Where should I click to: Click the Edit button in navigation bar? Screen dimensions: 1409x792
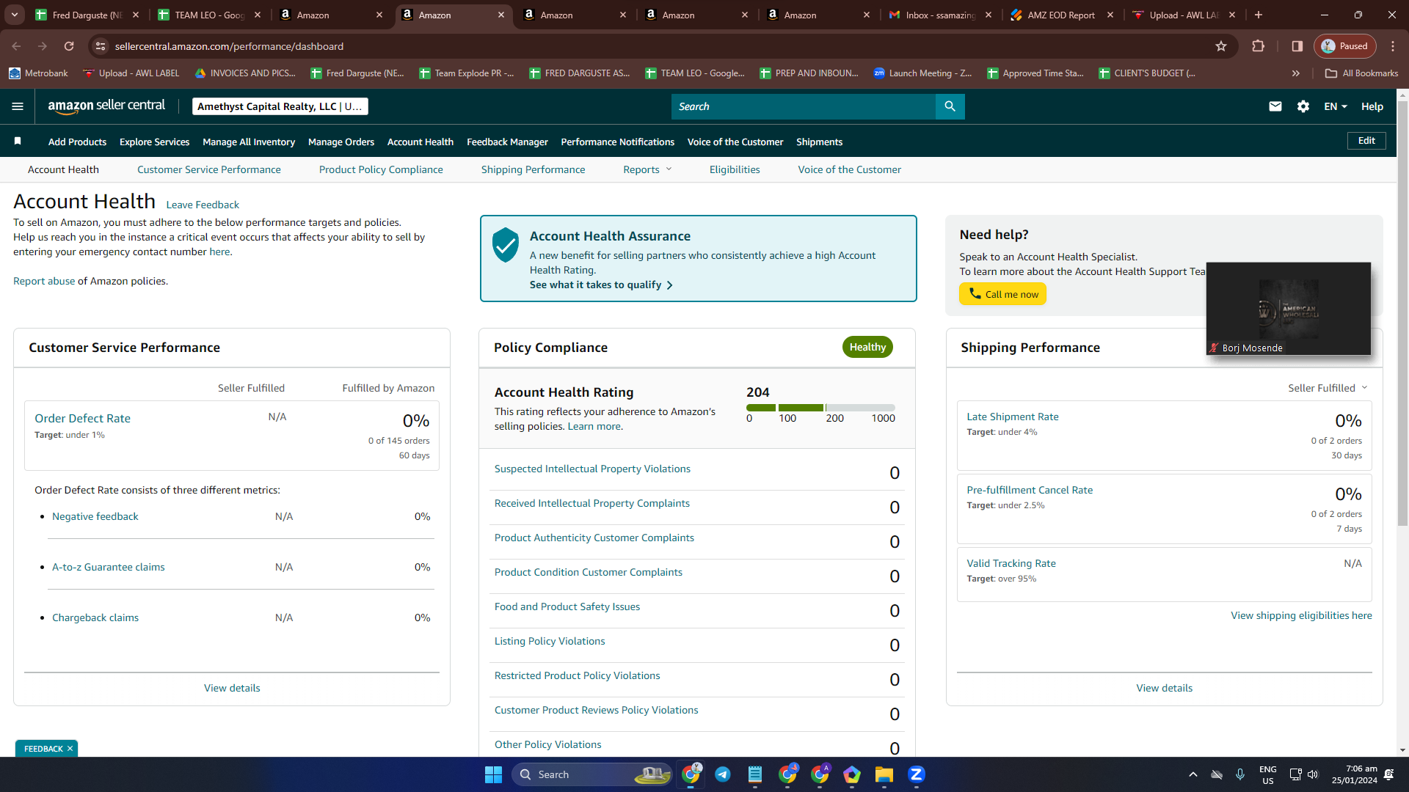click(x=1366, y=141)
